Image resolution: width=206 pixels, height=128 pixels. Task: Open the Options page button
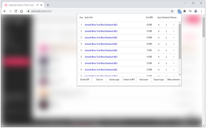tap(114, 79)
